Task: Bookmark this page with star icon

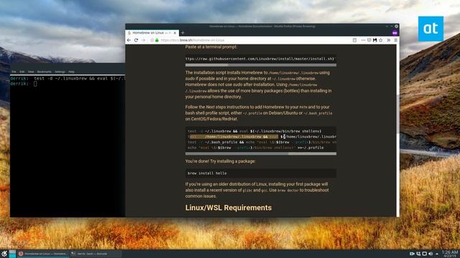Action: coord(381,40)
